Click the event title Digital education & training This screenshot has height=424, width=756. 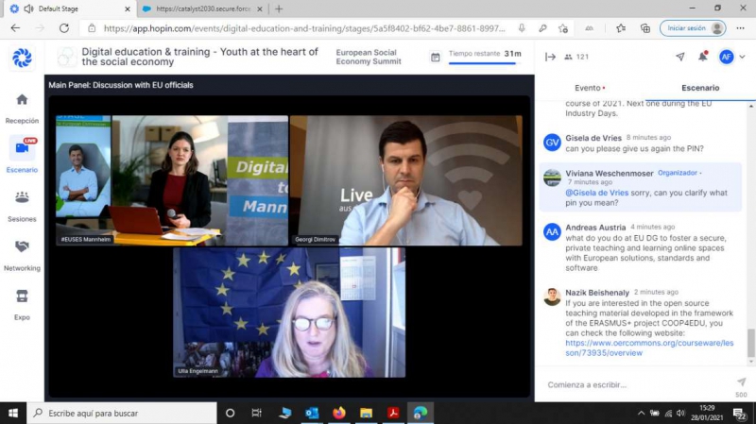(199, 57)
